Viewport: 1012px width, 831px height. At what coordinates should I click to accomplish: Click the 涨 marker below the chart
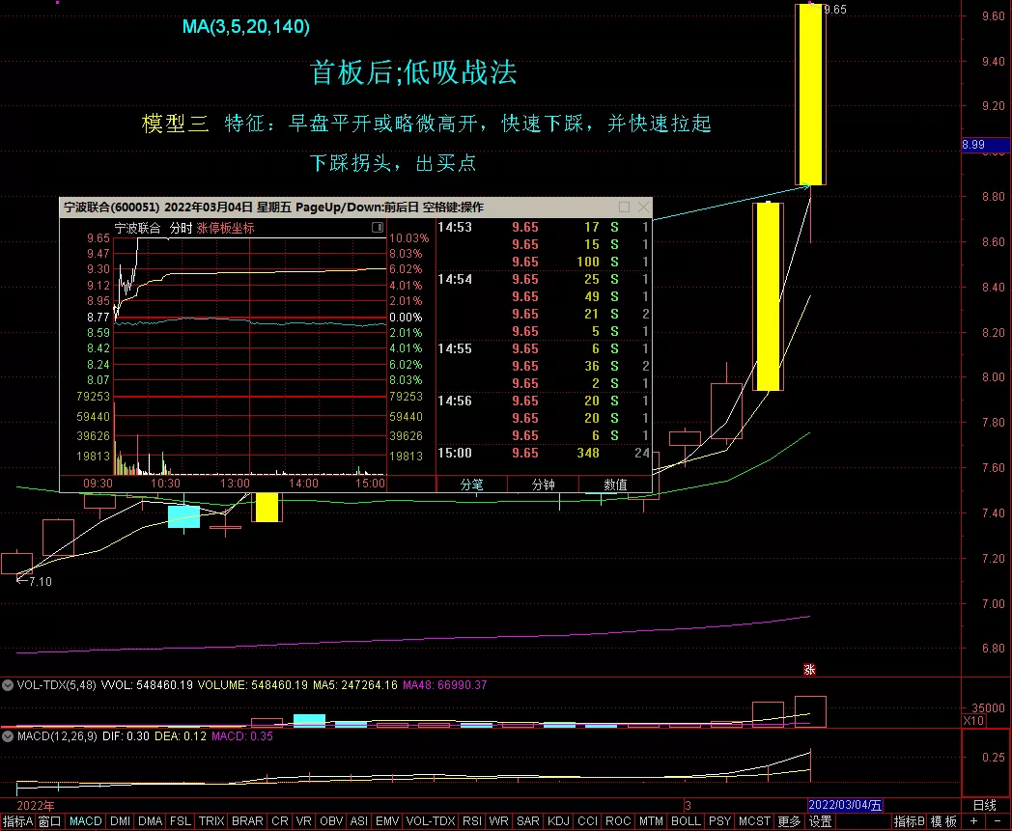point(809,669)
